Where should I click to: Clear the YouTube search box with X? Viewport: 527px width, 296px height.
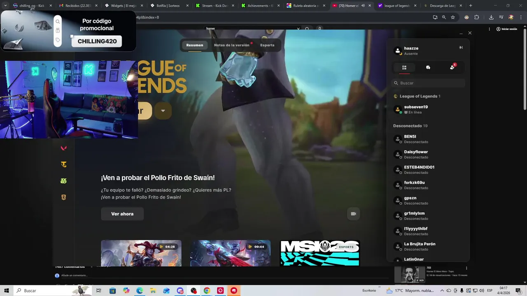[x=298, y=29]
